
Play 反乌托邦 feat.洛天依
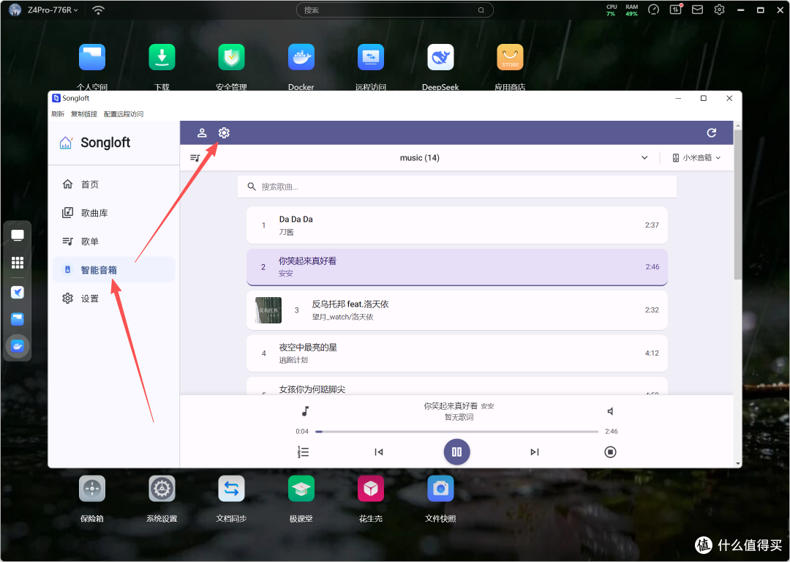point(457,310)
